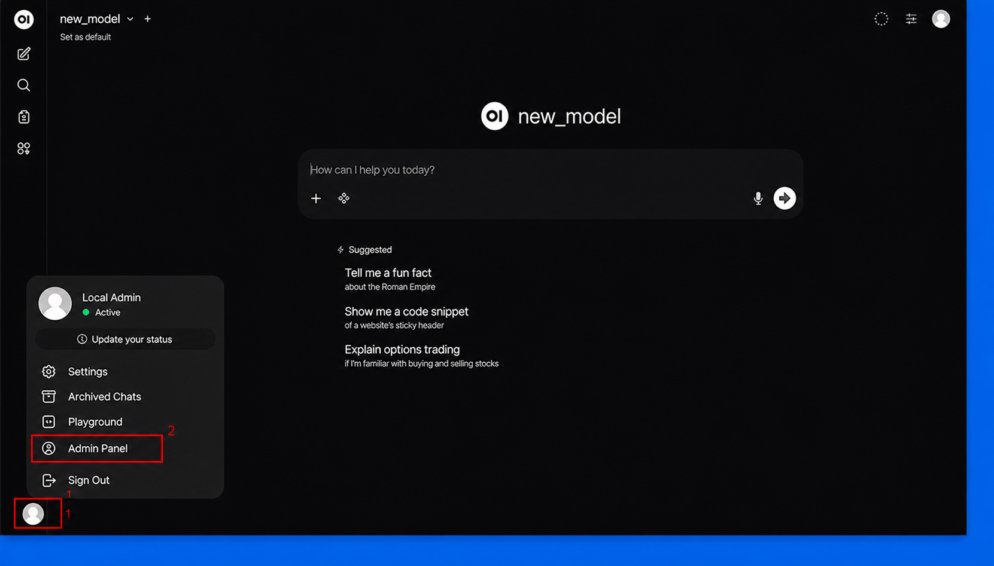Click the Active status text

click(108, 313)
